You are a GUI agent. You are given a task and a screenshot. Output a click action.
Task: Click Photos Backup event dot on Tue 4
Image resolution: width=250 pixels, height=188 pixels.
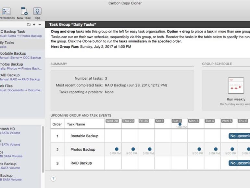coord(216,149)
